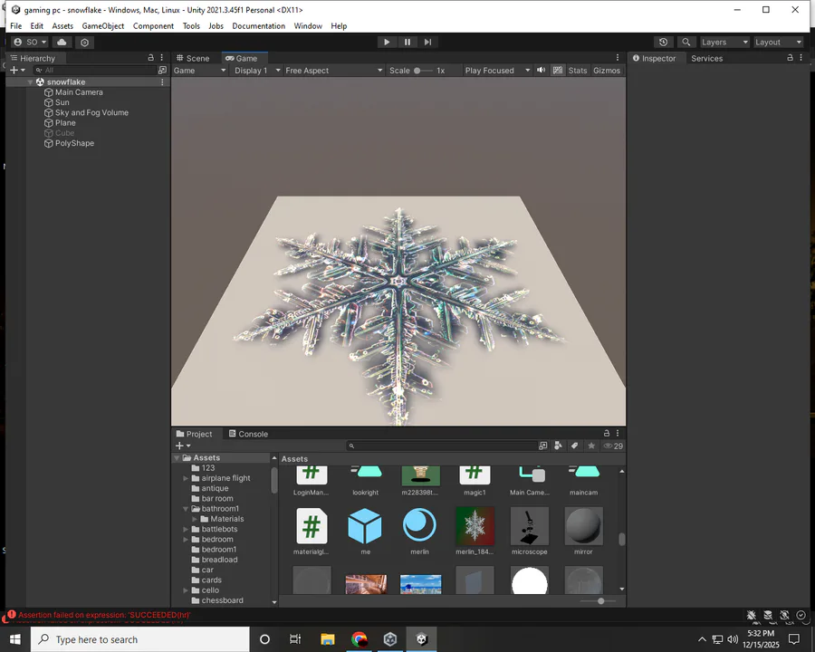Click the global search magnifier icon

[x=686, y=43]
